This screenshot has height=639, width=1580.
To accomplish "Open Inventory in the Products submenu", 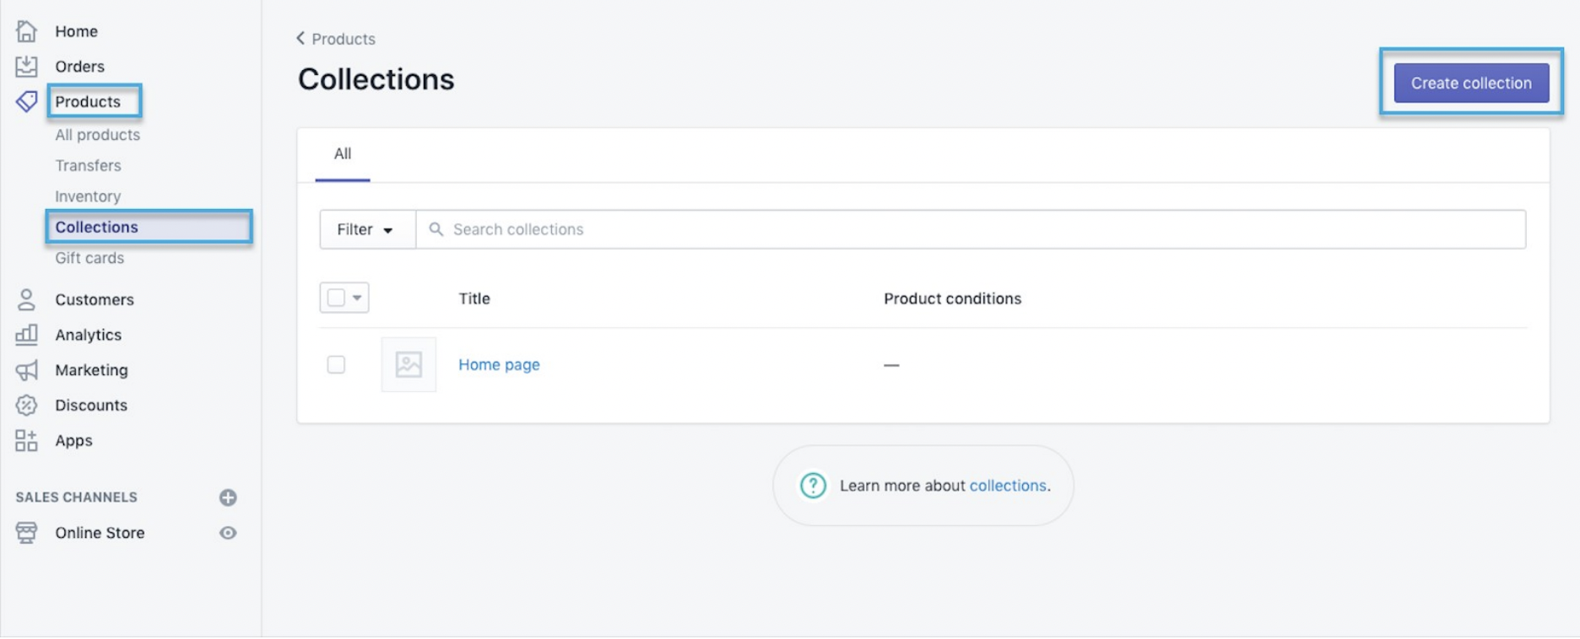I will pos(88,196).
